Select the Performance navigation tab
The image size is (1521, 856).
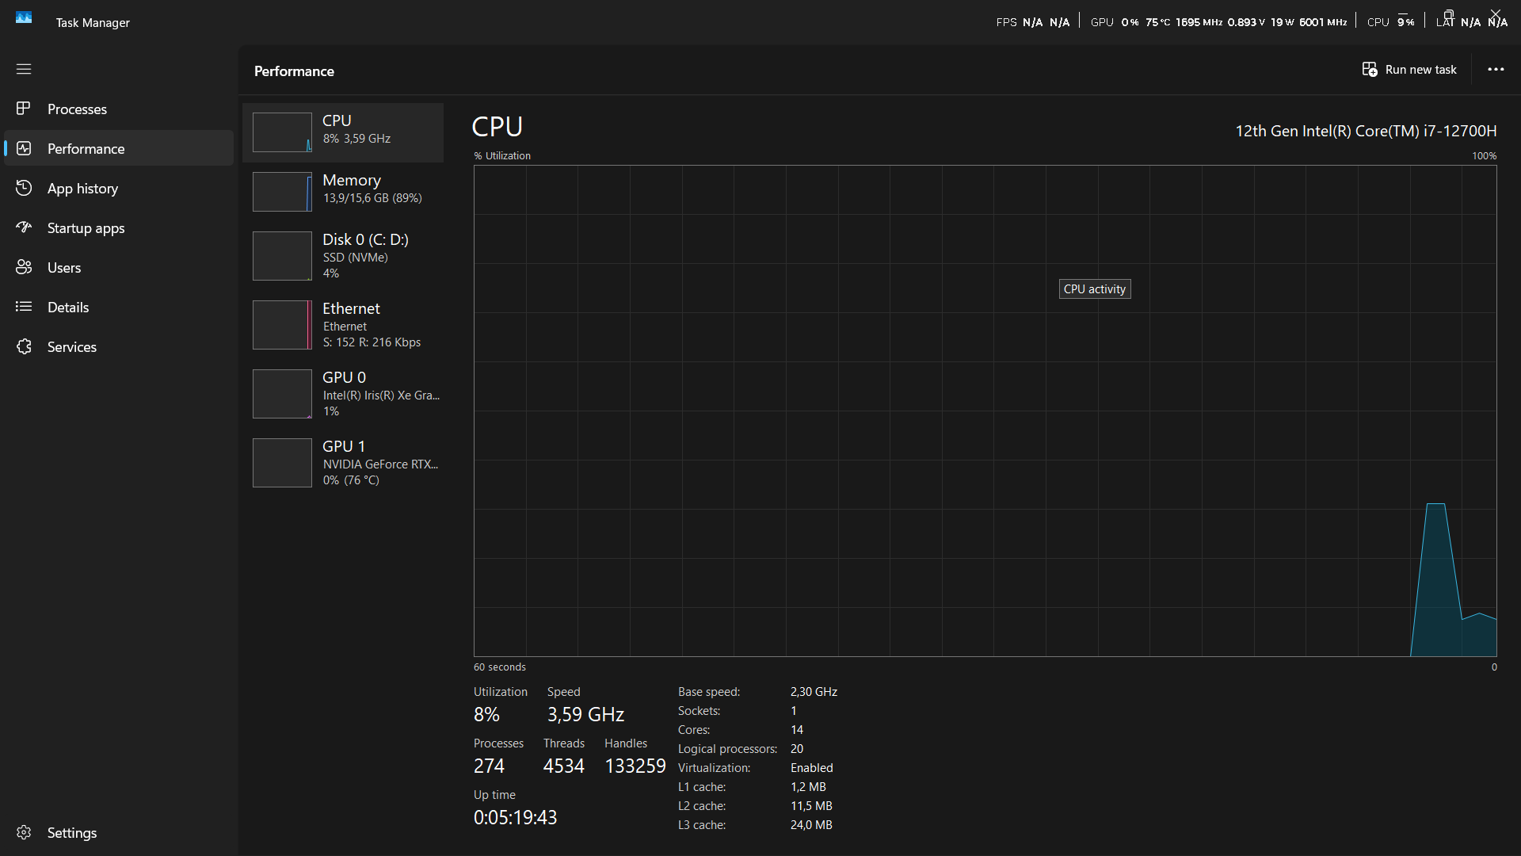pyautogui.click(x=86, y=148)
